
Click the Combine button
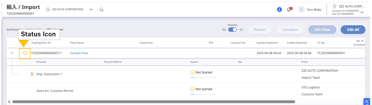point(290,30)
